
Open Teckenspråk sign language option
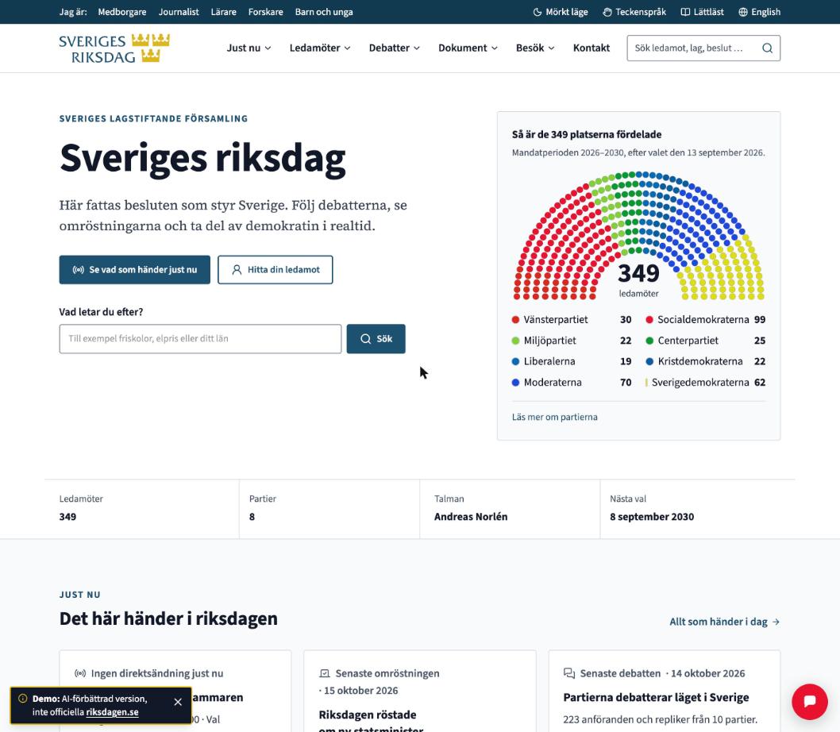point(634,12)
